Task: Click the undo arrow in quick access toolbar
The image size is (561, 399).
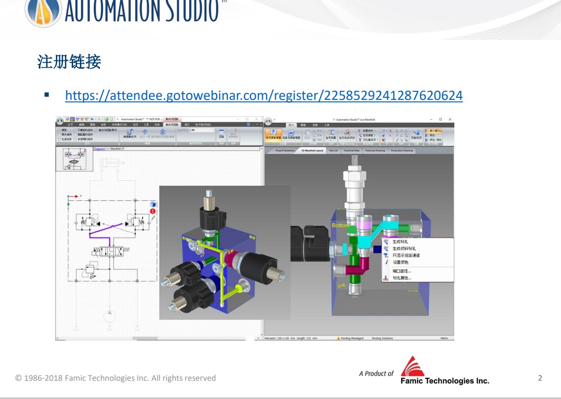Action: click(92, 119)
